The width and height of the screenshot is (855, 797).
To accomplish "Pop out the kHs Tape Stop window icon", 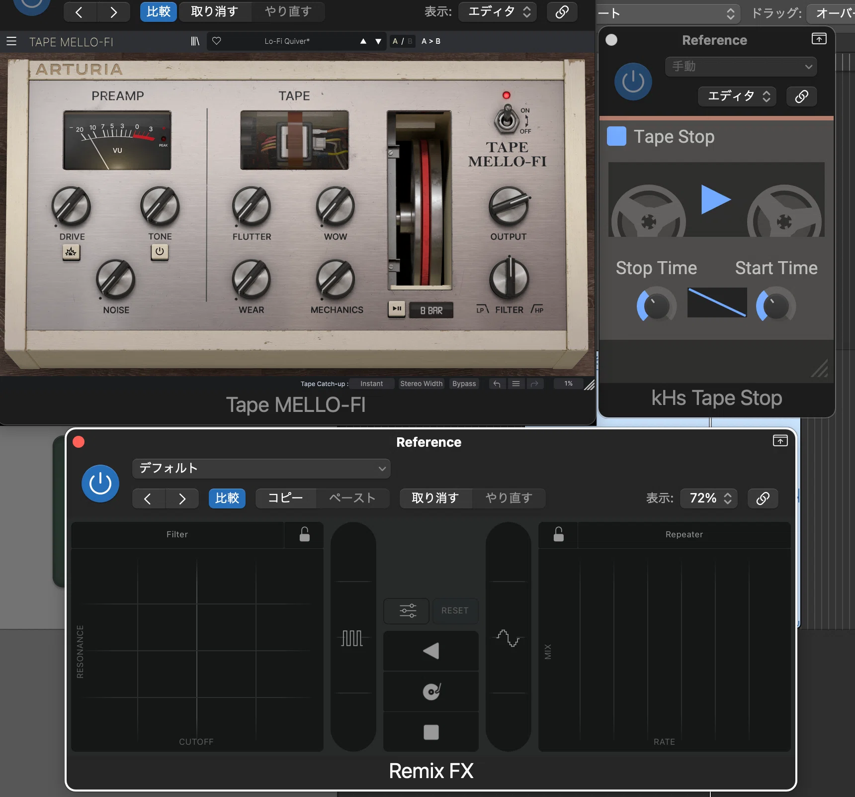I will pos(819,39).
